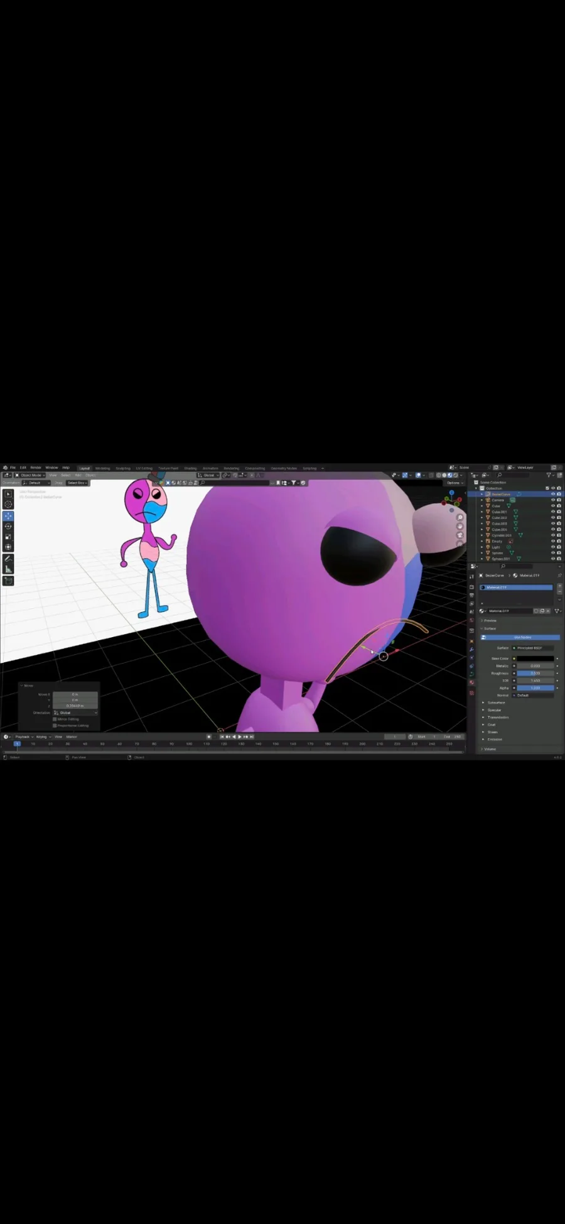565x1224 pixels.
Task: Open the Render properties tab icon
Action: (x=471, y=587)
